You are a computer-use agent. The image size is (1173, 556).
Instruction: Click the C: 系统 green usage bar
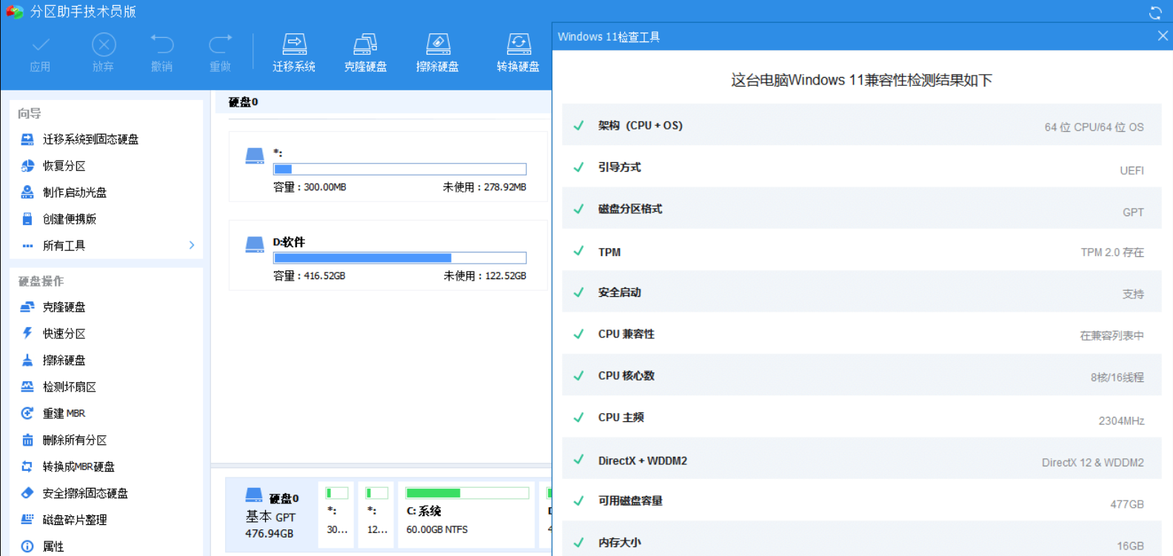[x=467, y=493]
